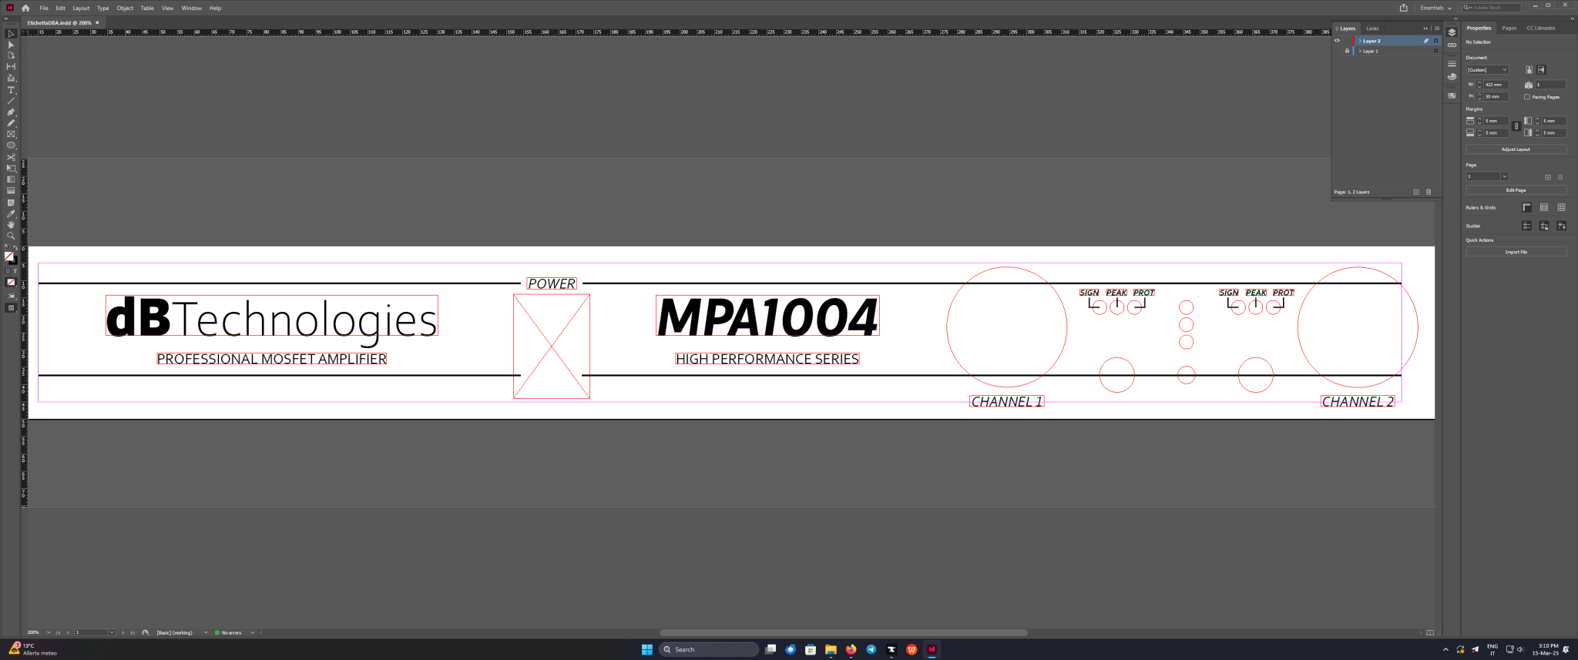
Task: Delete selected layer with trash icon
Action: tap(1429, 192)
